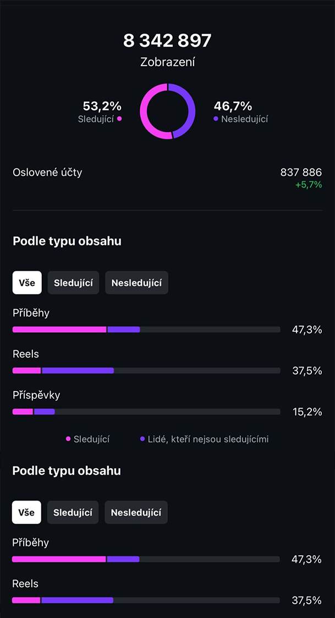Click the lower Příběhy progress bar
The image size is (335, 618).
[146, 559]
